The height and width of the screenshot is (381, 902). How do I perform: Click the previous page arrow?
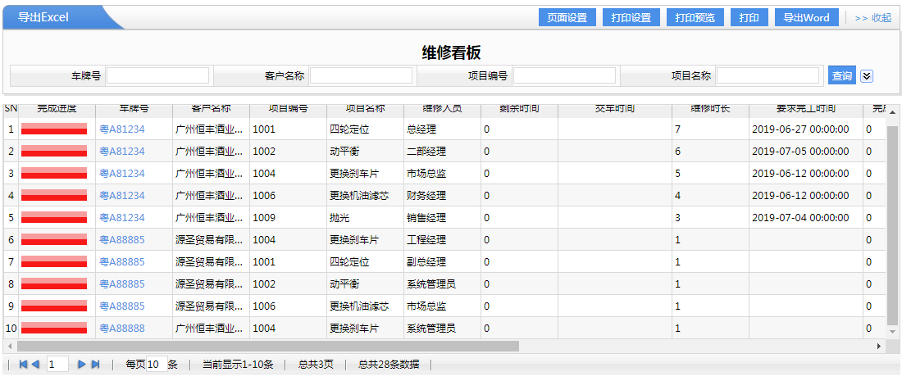point(35,364)
